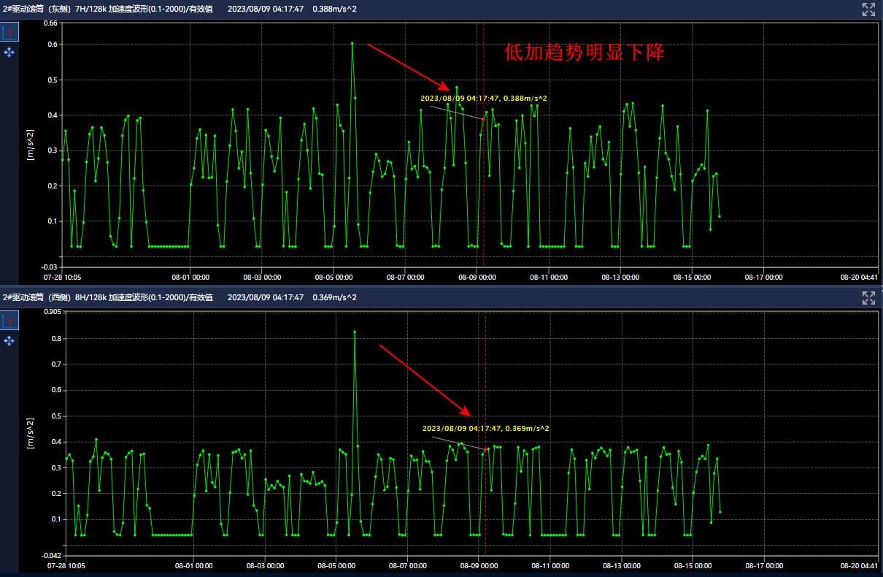
Task: Click the [m/s^2] y-axis label of top chart
Action: tap(30, 144)
